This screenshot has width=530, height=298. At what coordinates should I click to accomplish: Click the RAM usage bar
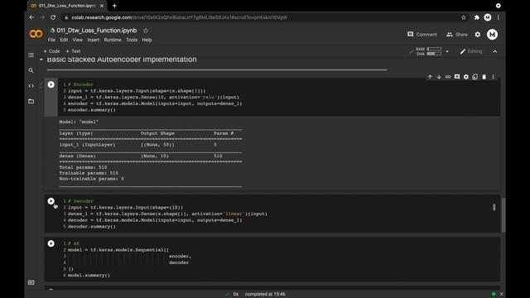(x=434, y=50)
